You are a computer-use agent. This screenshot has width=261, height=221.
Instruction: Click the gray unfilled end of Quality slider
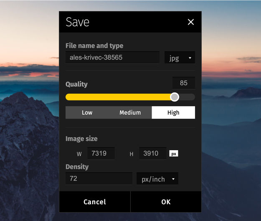(x=187, y=97)
